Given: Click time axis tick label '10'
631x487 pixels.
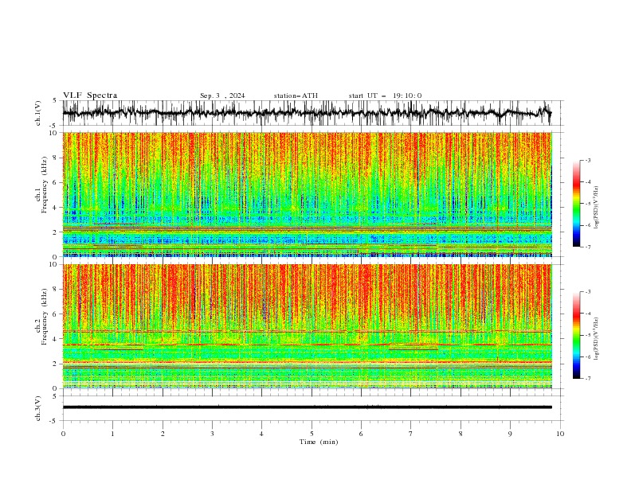Looking at the screenshot, I should pos(560,434).
